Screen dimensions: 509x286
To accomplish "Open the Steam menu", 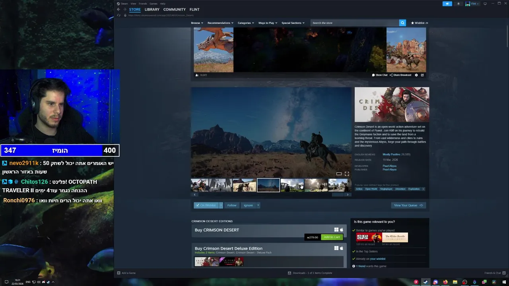I will pyautogui.click(x=124, y=4).
